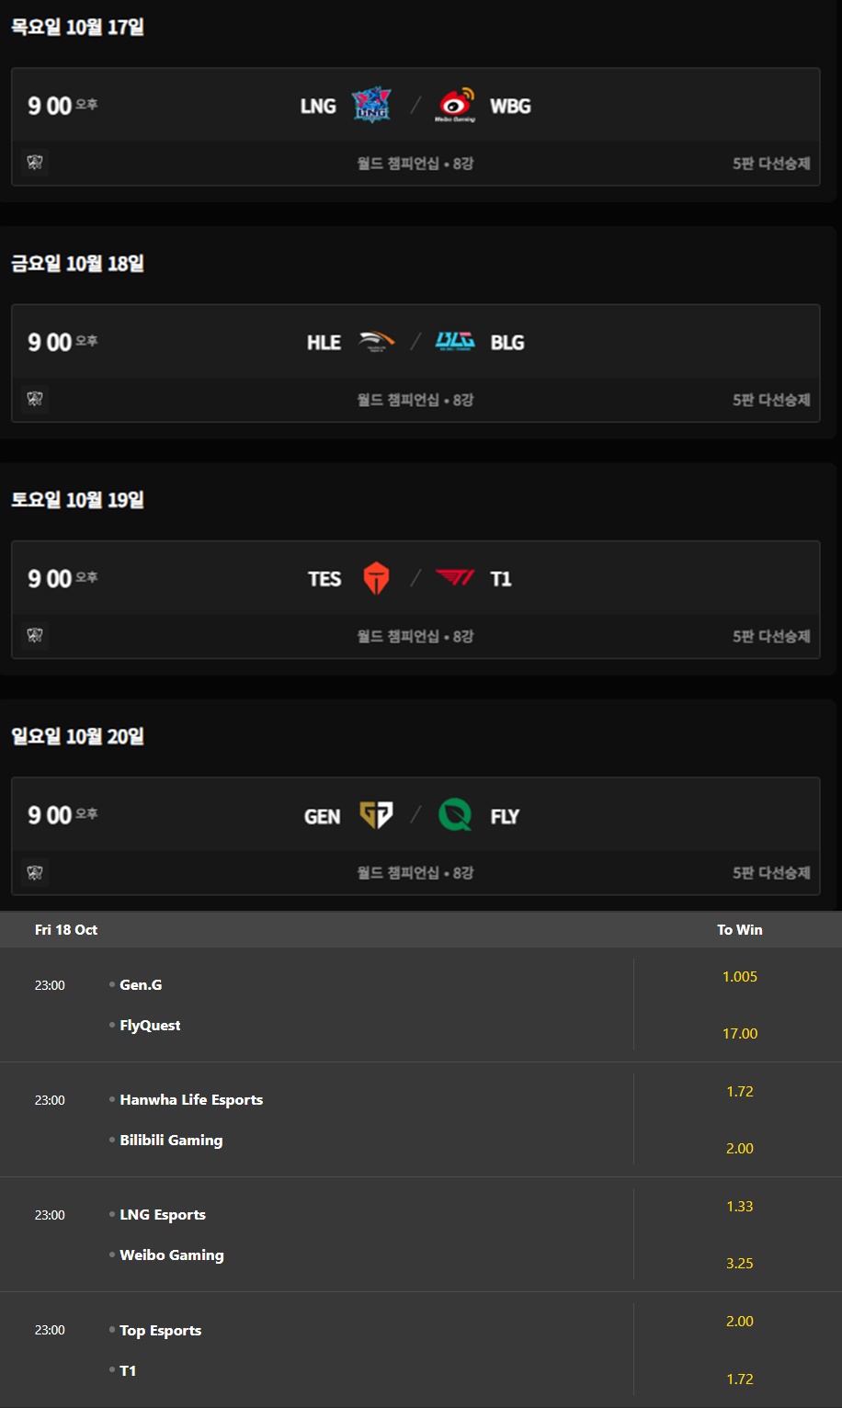Click the red T1 team logo
The width and height of the screenshot is (842, 1408).
tap(456, 578)
